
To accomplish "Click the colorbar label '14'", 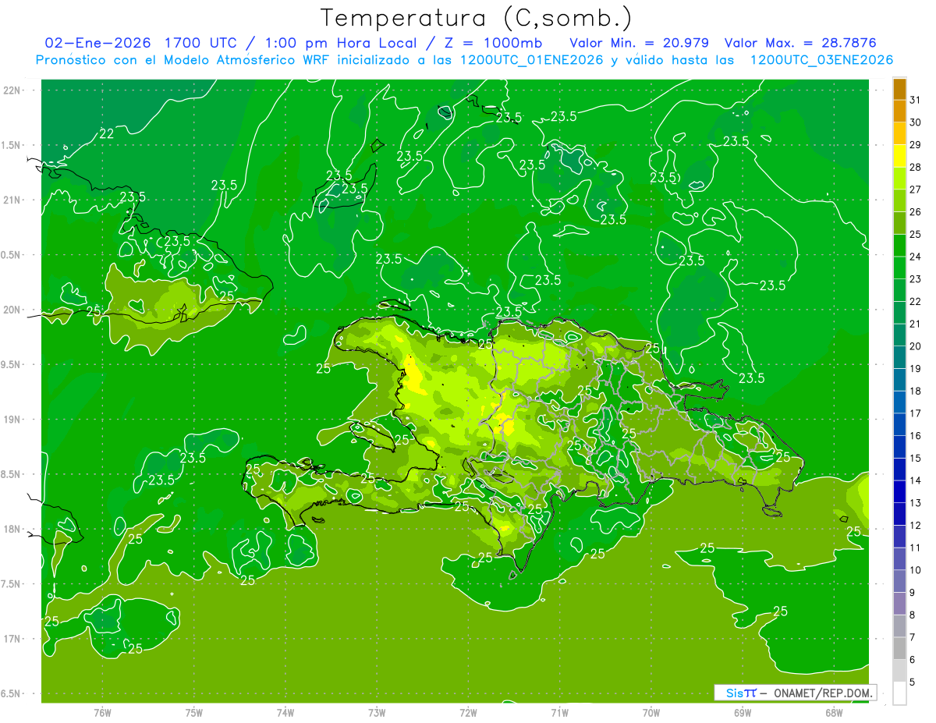I will pyautogui.click(x=916, y=481).
